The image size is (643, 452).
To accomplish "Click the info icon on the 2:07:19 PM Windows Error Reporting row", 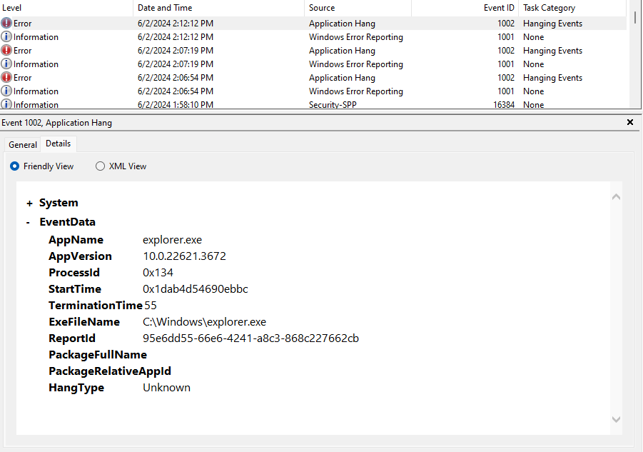I will (x=6, y=64).
